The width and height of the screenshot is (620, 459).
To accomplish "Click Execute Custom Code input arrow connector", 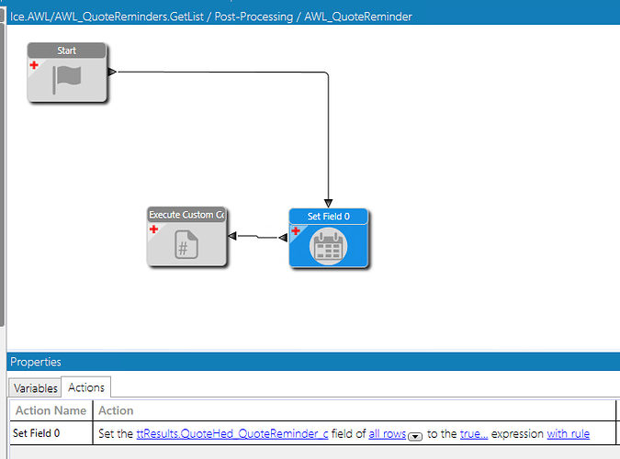I will tap(232, 236).
